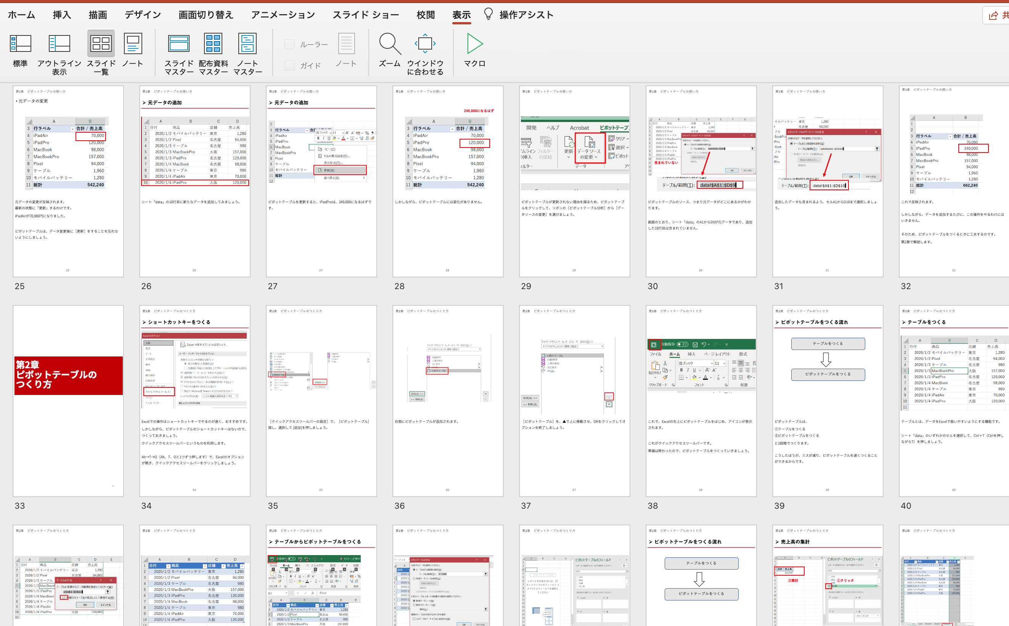This screenshot has width=1009, height=626.
Task: Open the 挿入 ribbon tab
Action: click(62, 15)
